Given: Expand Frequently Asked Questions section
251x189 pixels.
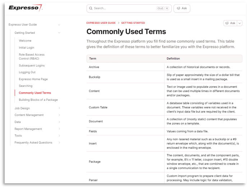Looking at the screenshot, I should click(x=59, y=143).
